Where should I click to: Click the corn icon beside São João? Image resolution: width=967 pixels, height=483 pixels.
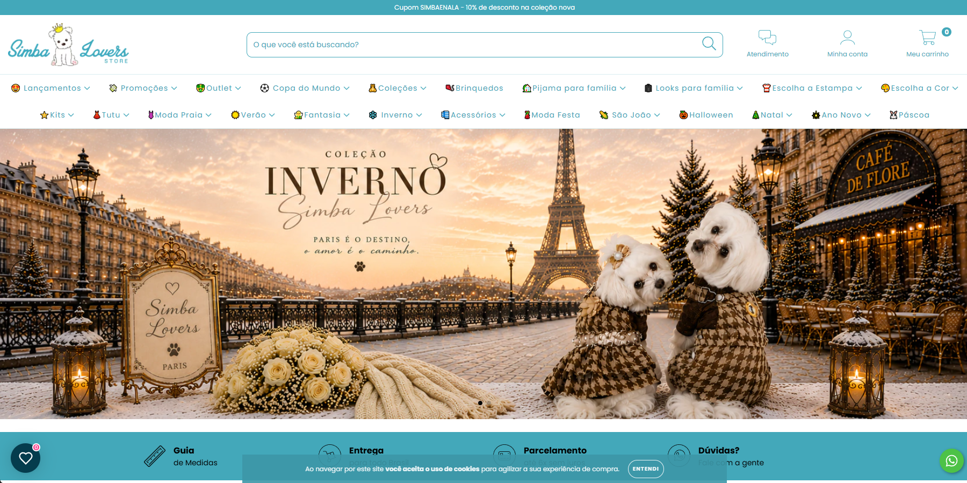[604, 115]
